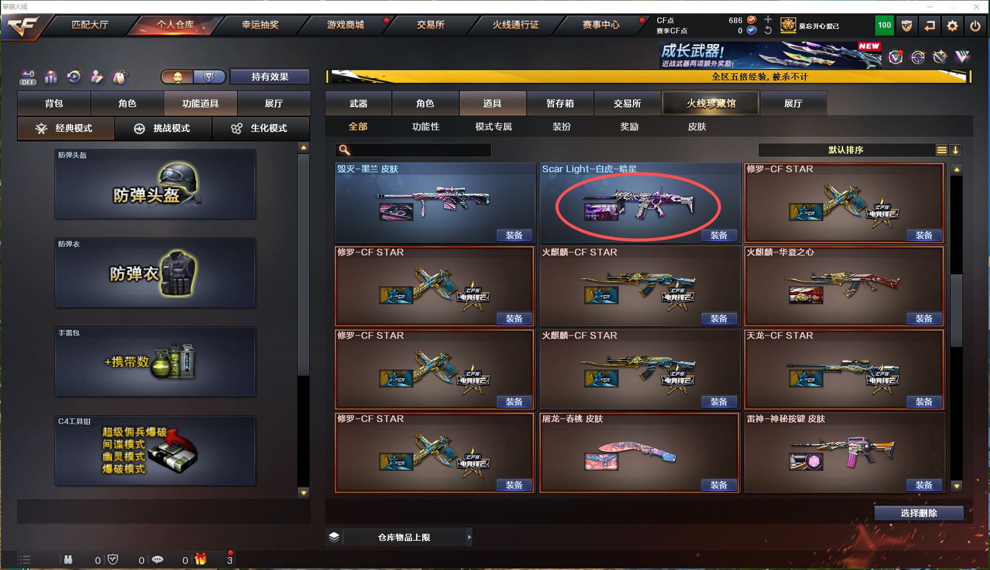990x570 pixels.
Task: Select 经典模式 mode option
Action: [66, 128]
